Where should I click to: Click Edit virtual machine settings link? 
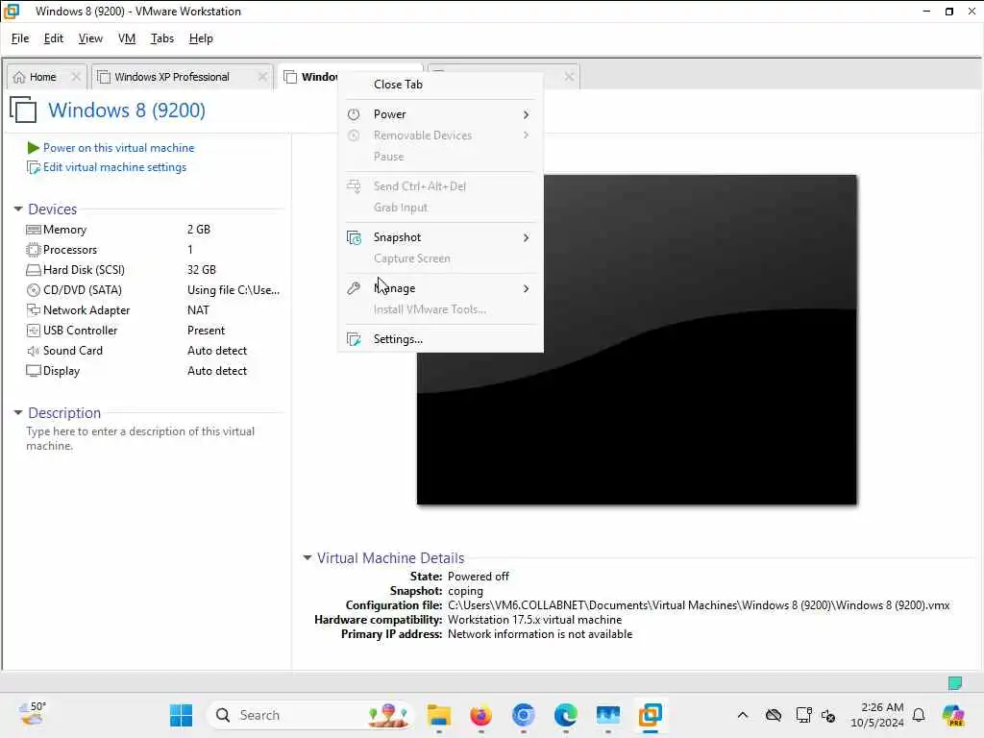point(115,167)
